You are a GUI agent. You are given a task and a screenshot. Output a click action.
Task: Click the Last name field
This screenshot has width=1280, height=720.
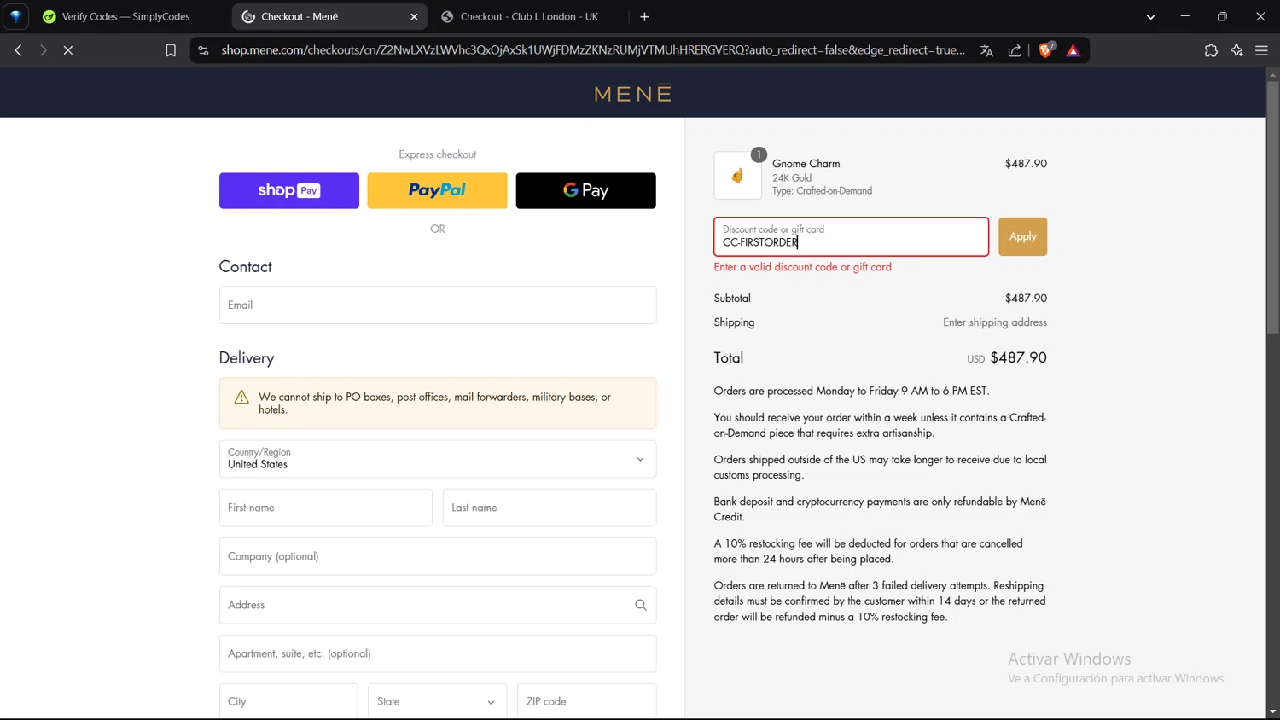(550, 508)
